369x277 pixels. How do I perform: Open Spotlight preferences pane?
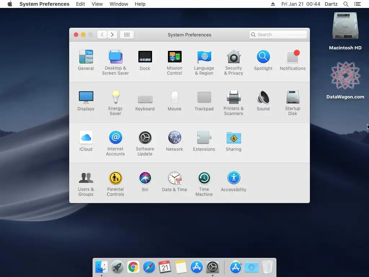click(263, 60)
